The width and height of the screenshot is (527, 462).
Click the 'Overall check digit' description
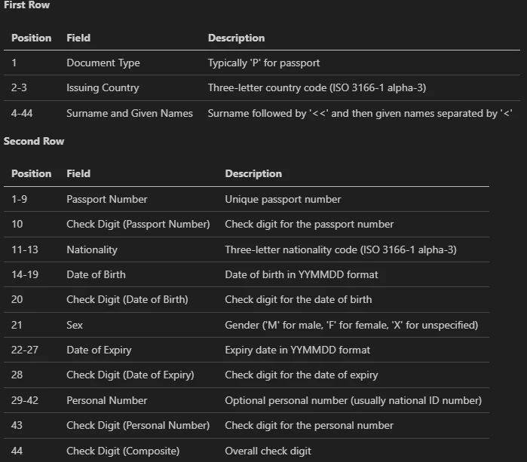(268, 451)
